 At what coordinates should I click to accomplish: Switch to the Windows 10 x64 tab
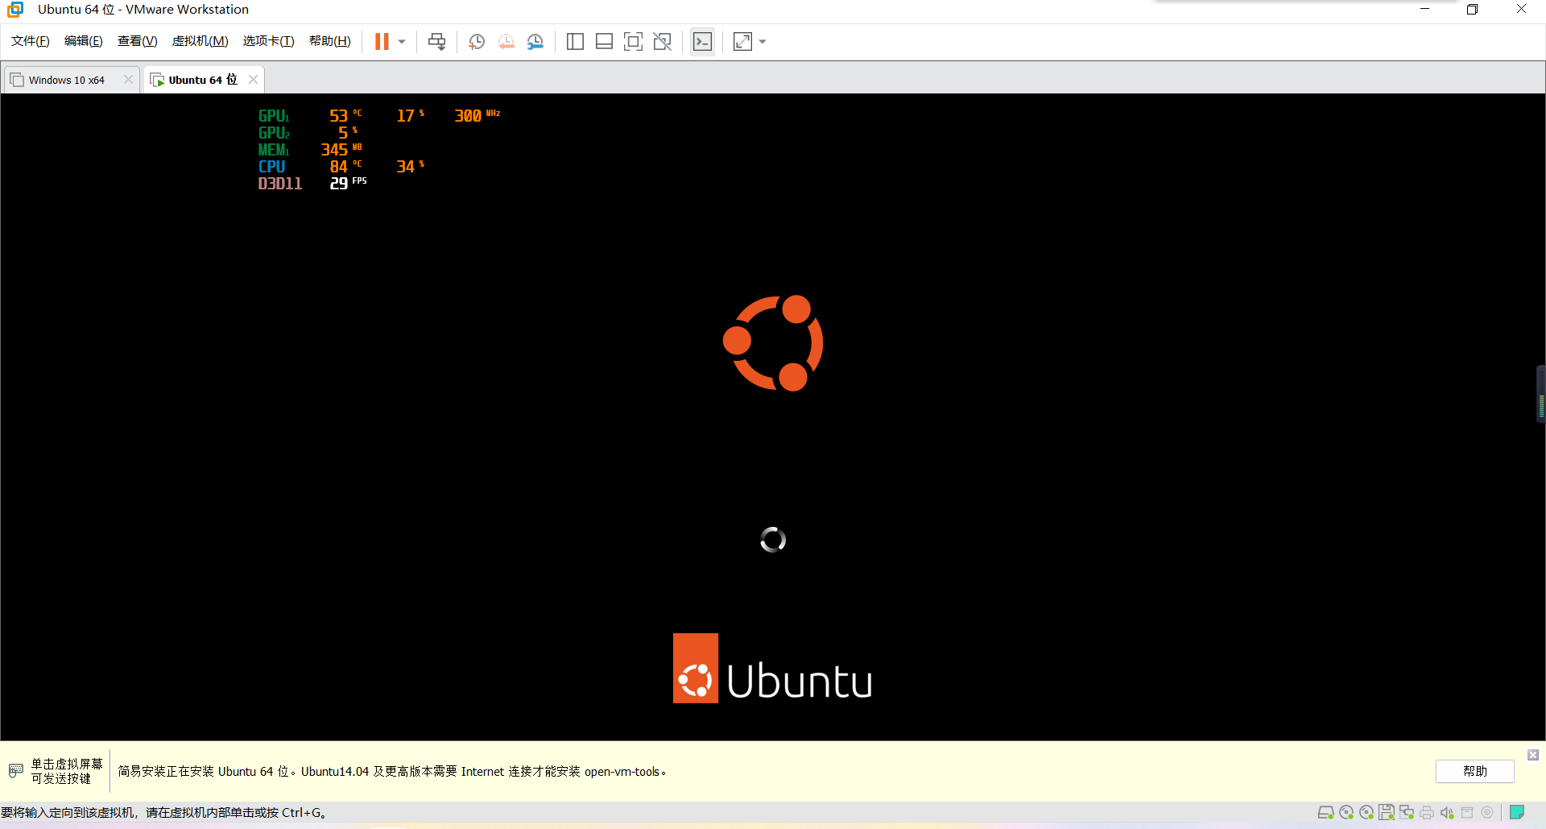click(66, 80)
